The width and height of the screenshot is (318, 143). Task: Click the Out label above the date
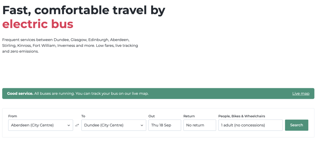(x=152, y=116)
